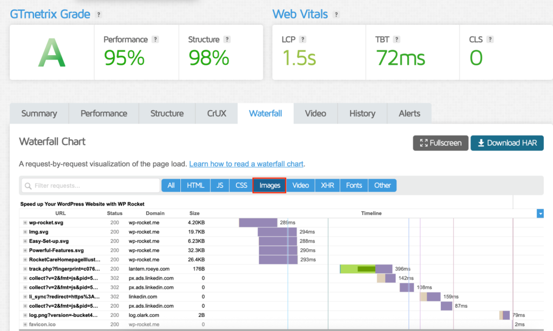The height and width of the screenshot is (331, 553).
Task: Switch to the Performance tab
Action: [x=104, y=113]
